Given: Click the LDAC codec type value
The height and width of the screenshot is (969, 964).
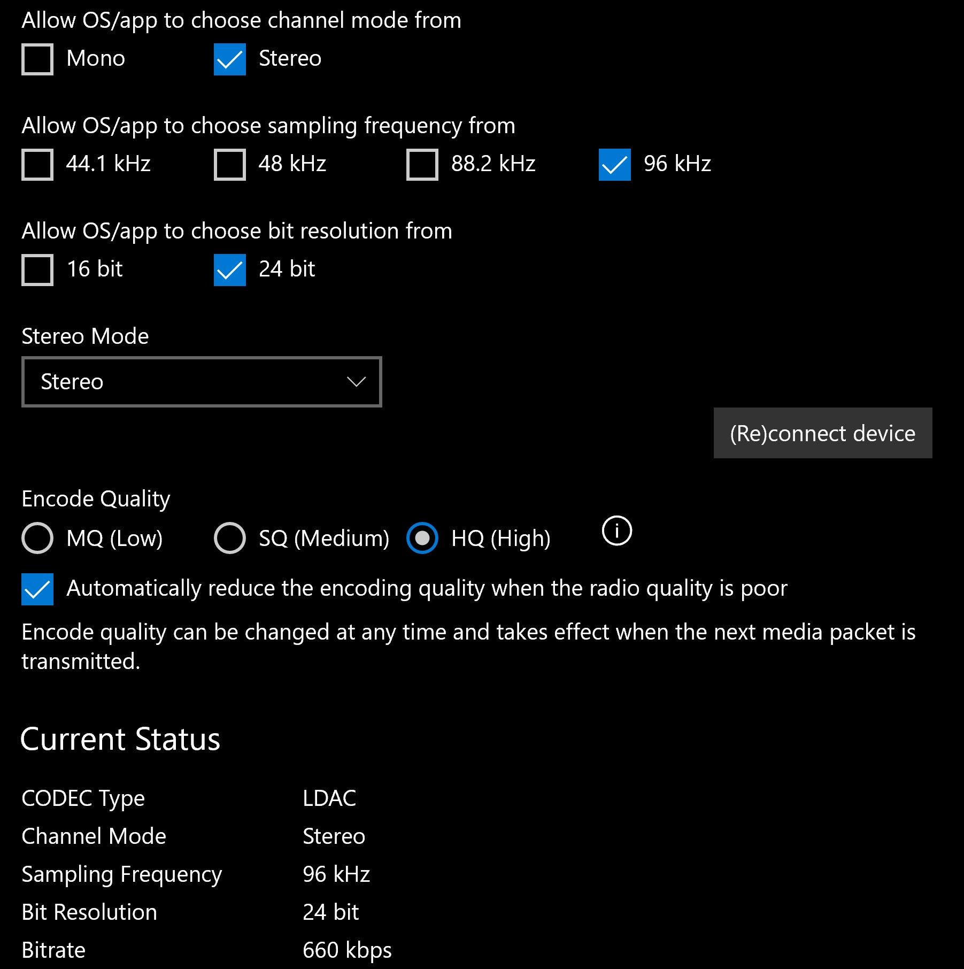Looking at the screenshot, I should (x=329, y=798).
